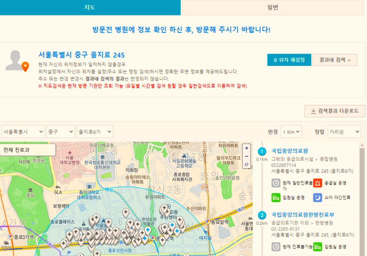The image size is (367, 256).
Task: Click 국립중앙의료원 입원실 운영 bed icon
Action: 276,197
